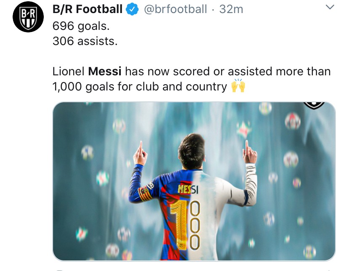Open the tweet options chevron
Viewport: 346px width, 271px height.
(x=330, y=7)
